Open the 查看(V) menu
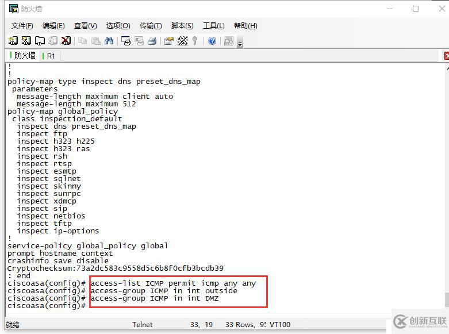 85,26
